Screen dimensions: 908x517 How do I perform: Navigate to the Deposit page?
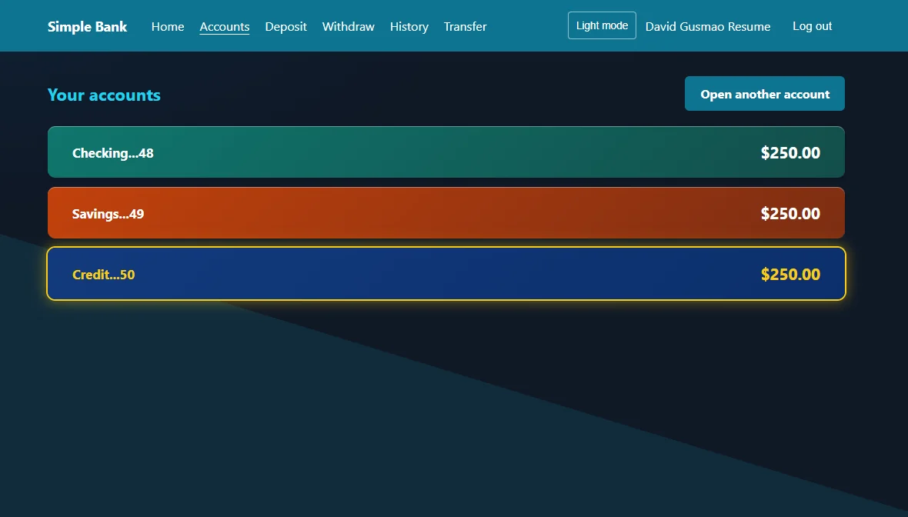point(285,27)
